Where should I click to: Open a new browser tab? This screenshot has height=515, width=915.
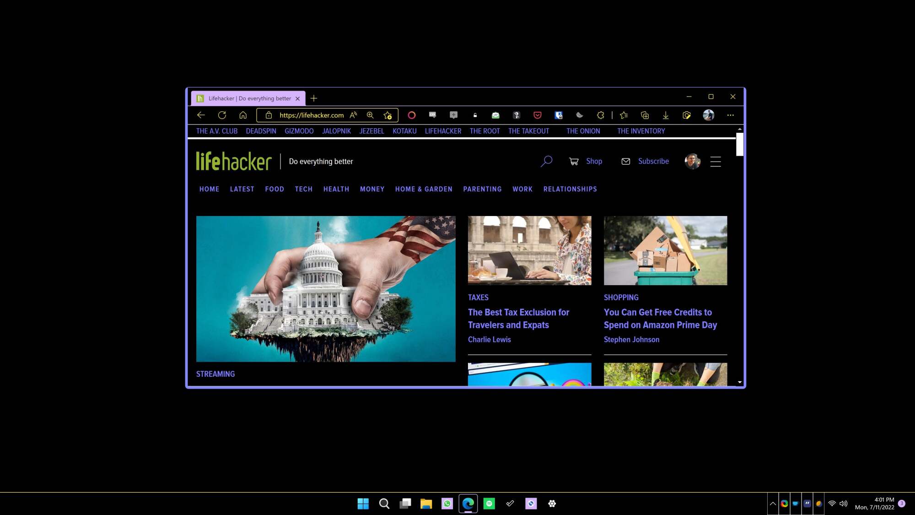coord(313,98)
